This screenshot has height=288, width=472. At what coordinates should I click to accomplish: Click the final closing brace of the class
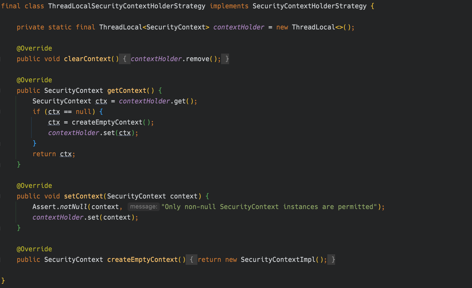pyautogui.click(x=3, y=281)
